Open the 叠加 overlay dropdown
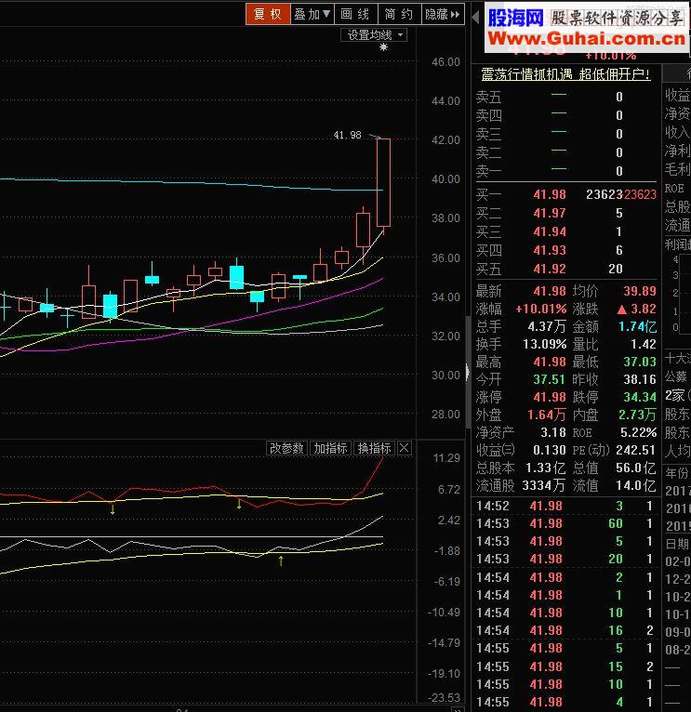691x712 pixels. click(312, 14)
